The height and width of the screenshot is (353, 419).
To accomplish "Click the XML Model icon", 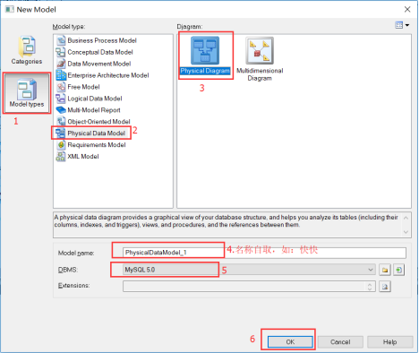I will pos(61,157).
